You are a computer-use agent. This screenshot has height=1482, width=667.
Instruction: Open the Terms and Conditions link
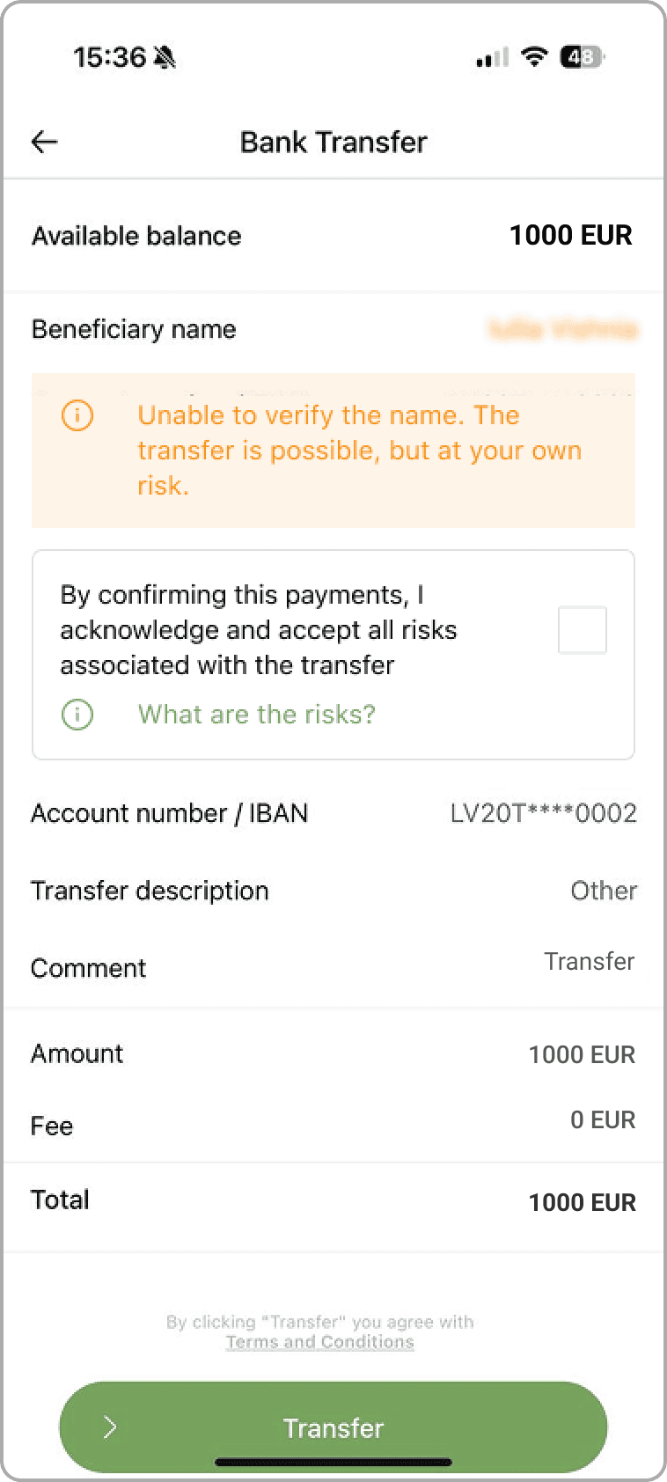319,1342
